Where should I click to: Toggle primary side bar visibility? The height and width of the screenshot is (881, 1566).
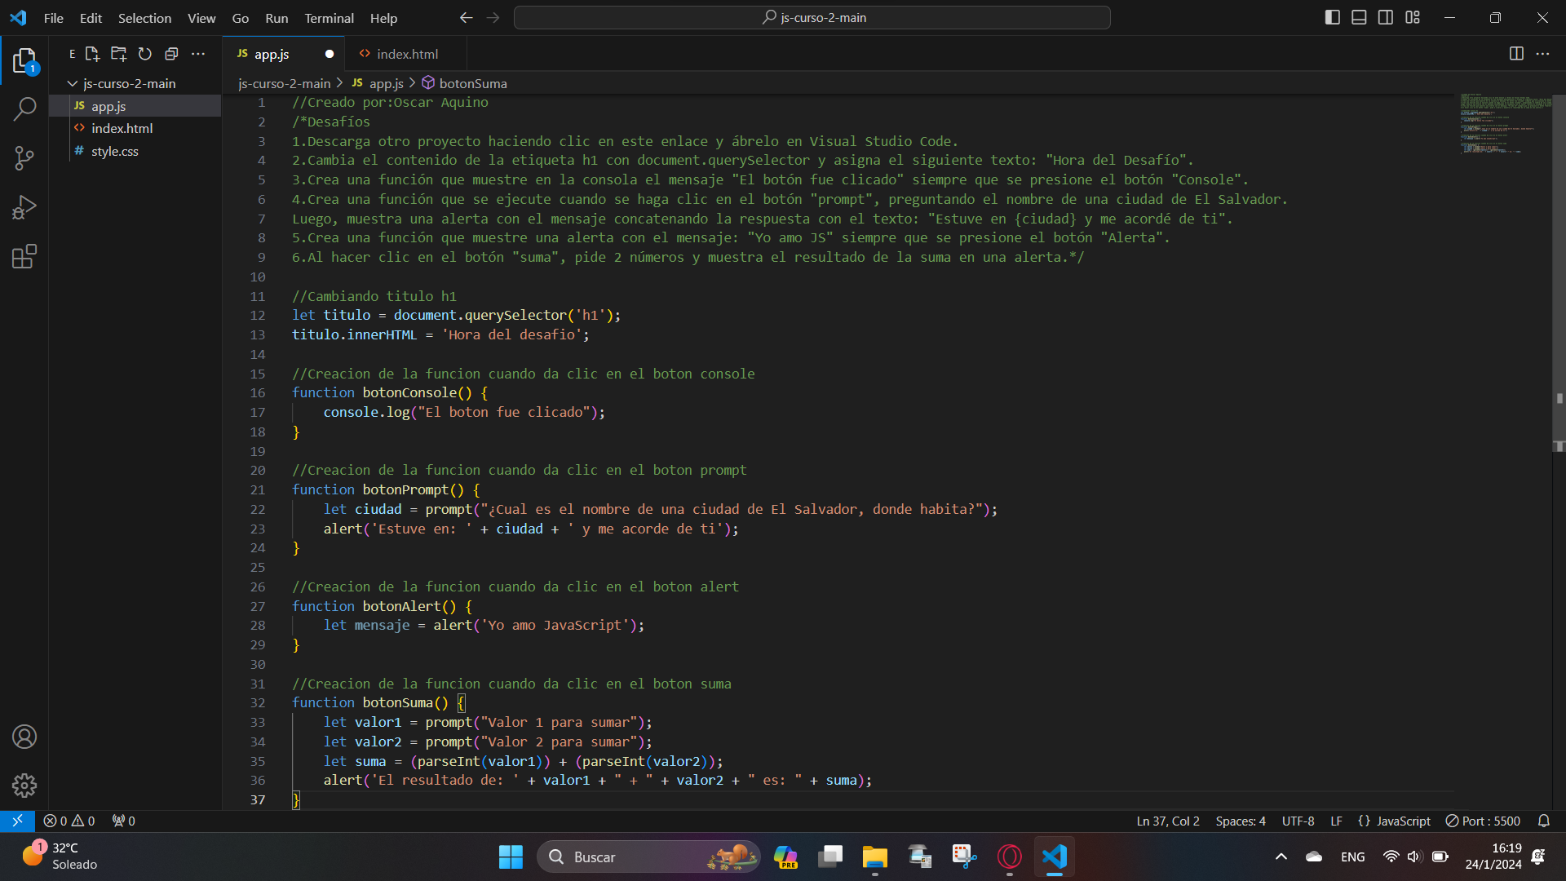tap(1333, 17)
